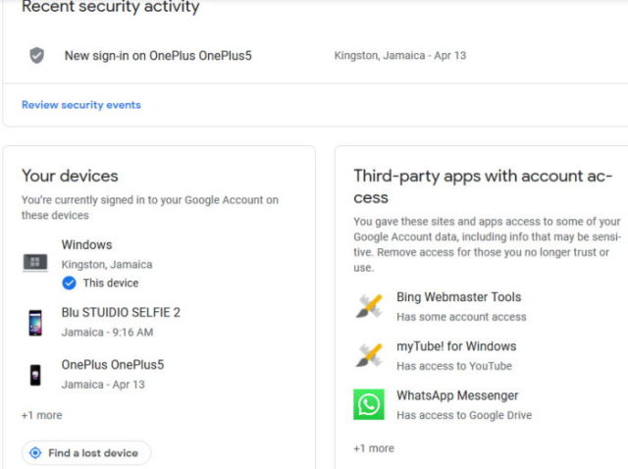Click the WhatsApp Messenger green icon

(x=369, y=404)
